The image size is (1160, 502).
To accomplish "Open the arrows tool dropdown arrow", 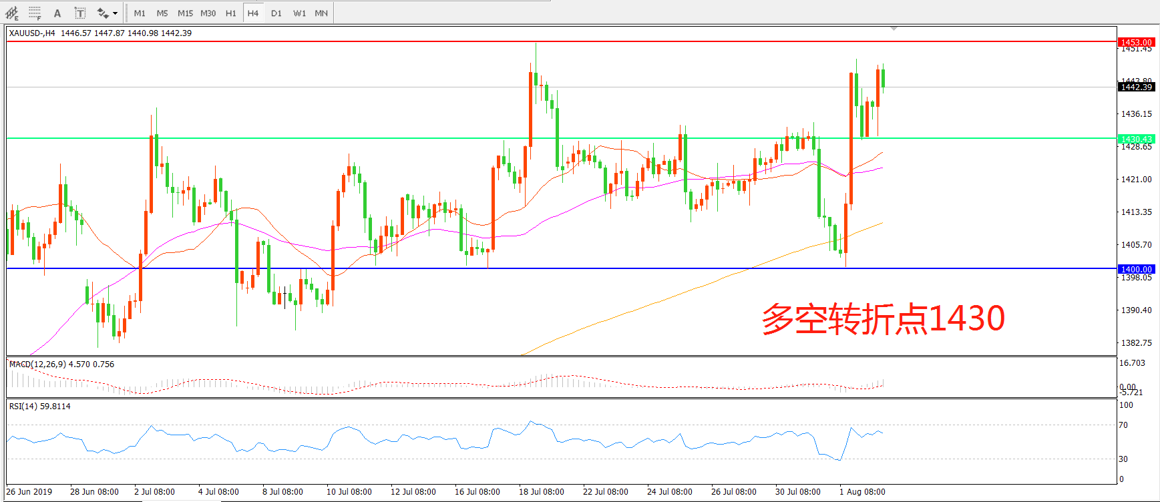I will tap(115, 13).
